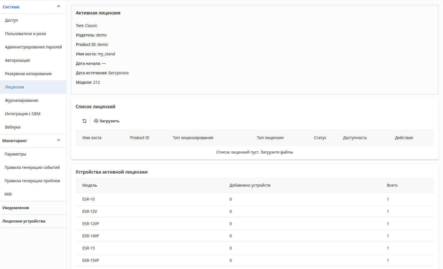443x269 pixels.
Task: Open the Вебхуки menu item
Action: [33, 127]
